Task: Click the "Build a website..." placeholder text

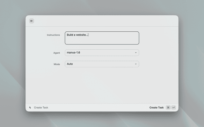Action: [77, 35]
